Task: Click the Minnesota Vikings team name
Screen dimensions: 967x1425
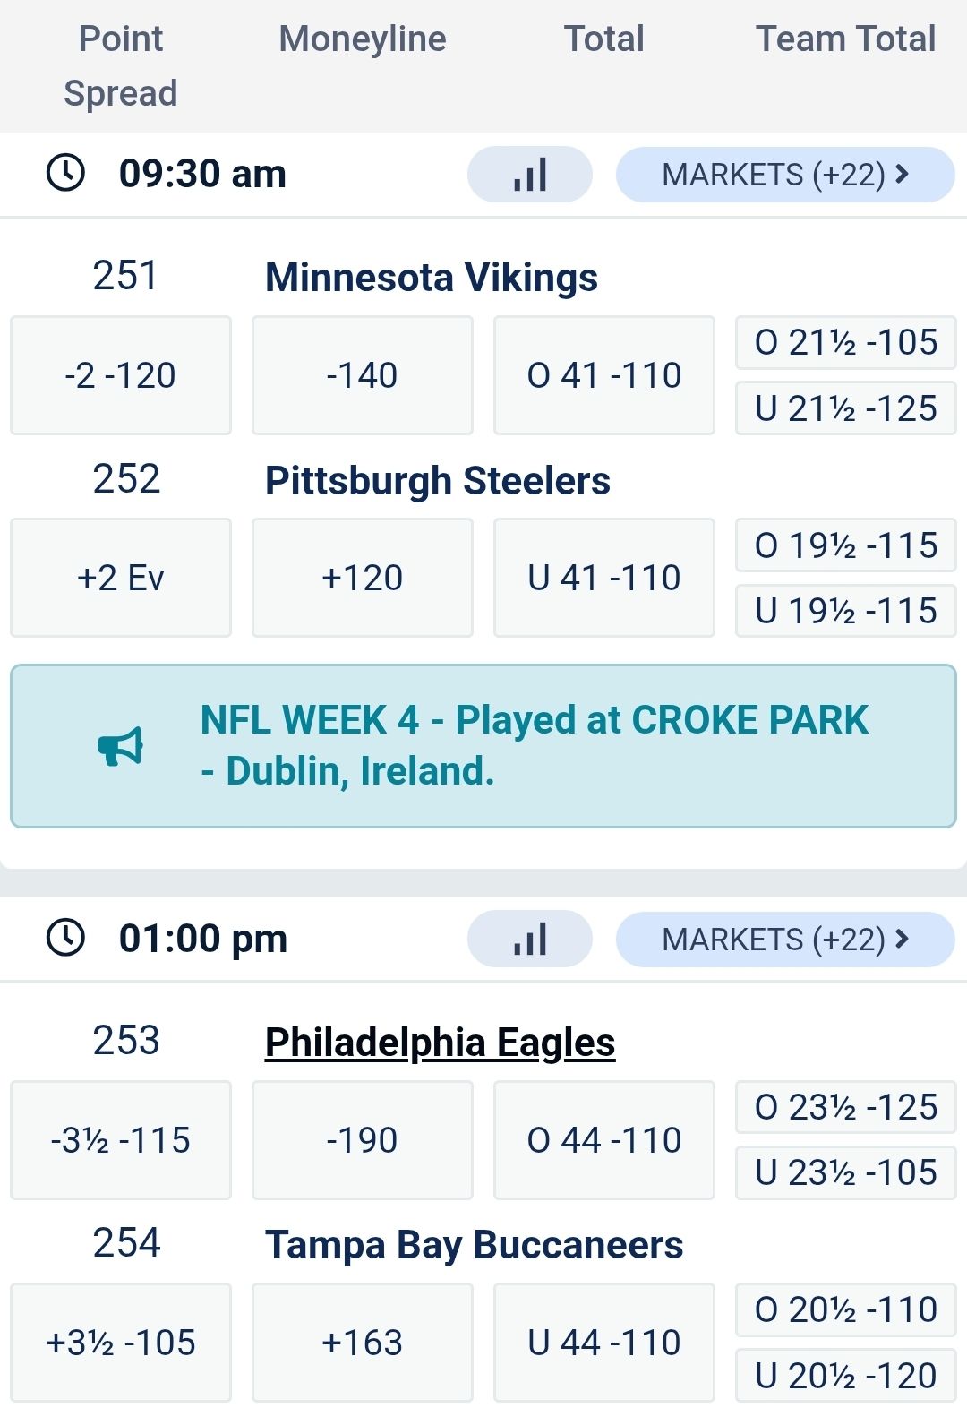Action: click(x=432, y=278)
